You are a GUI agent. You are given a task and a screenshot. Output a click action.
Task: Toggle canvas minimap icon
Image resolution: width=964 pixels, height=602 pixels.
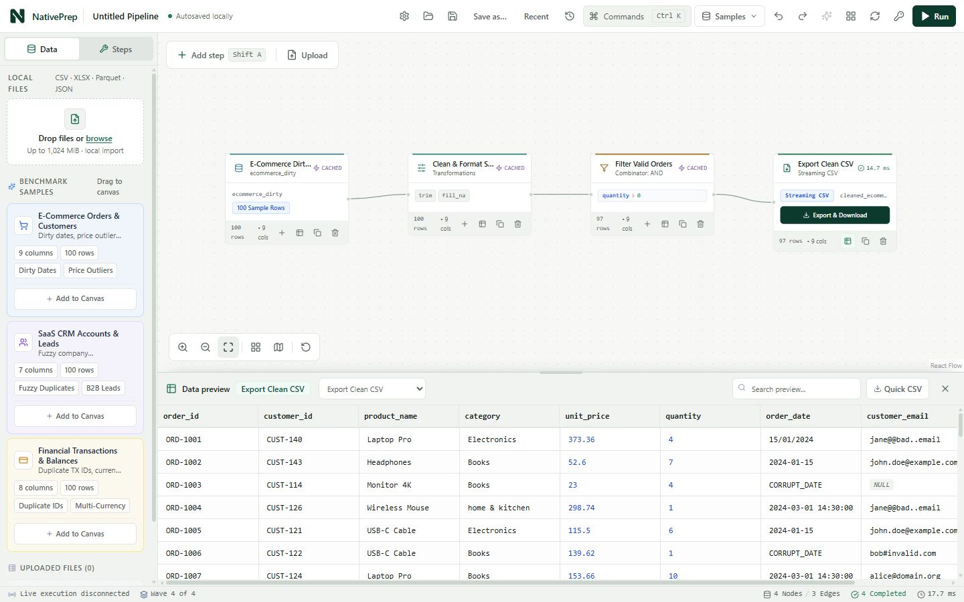click(x=278, y=347)
